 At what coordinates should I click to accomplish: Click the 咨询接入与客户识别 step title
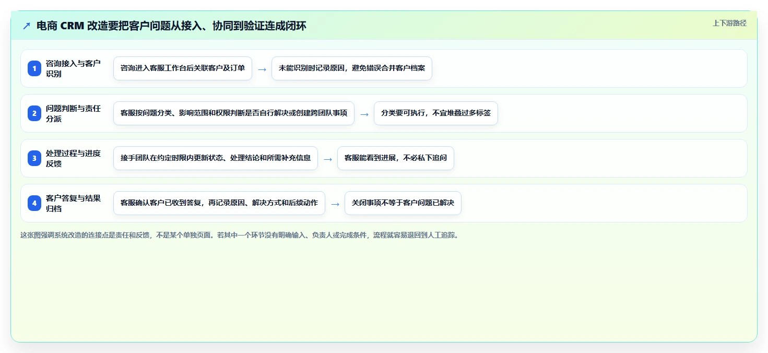(73, 68)
